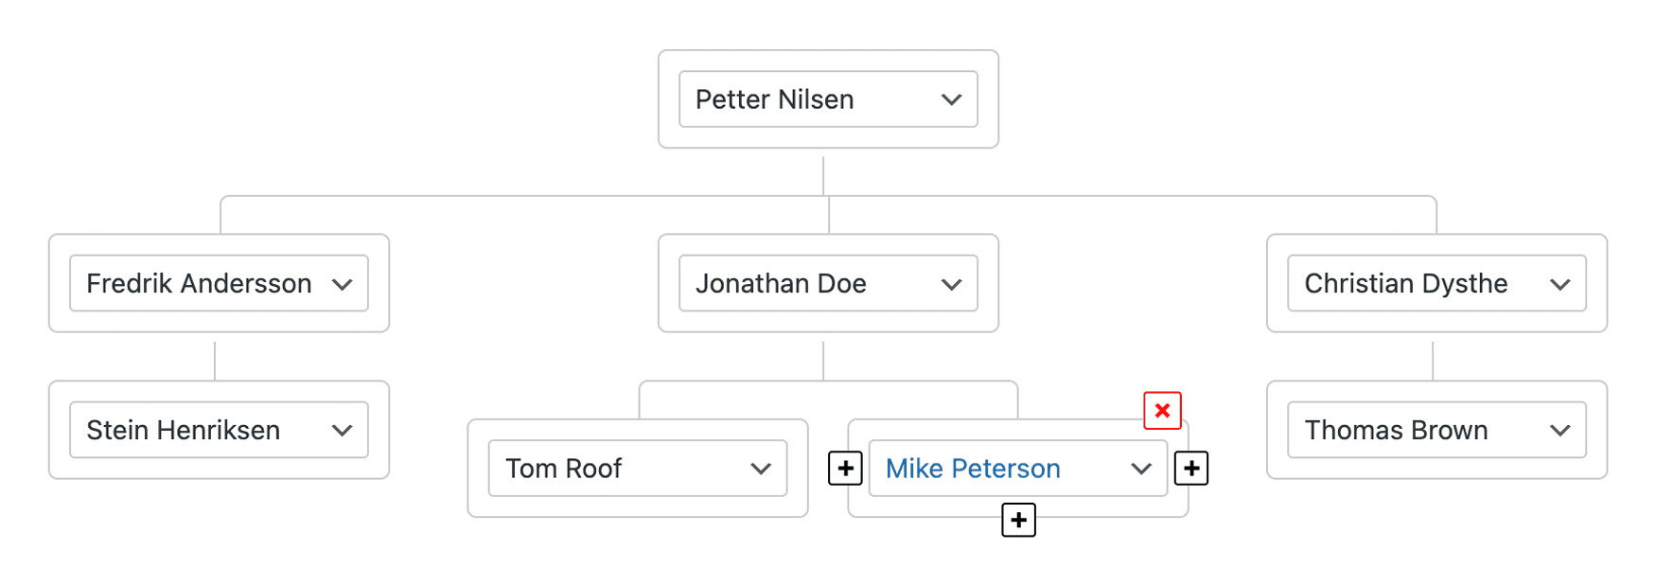Viewport: 1656px width, 568px height.
Task: Open the Mike Peterson dropdown
Action: (1018, 468)
